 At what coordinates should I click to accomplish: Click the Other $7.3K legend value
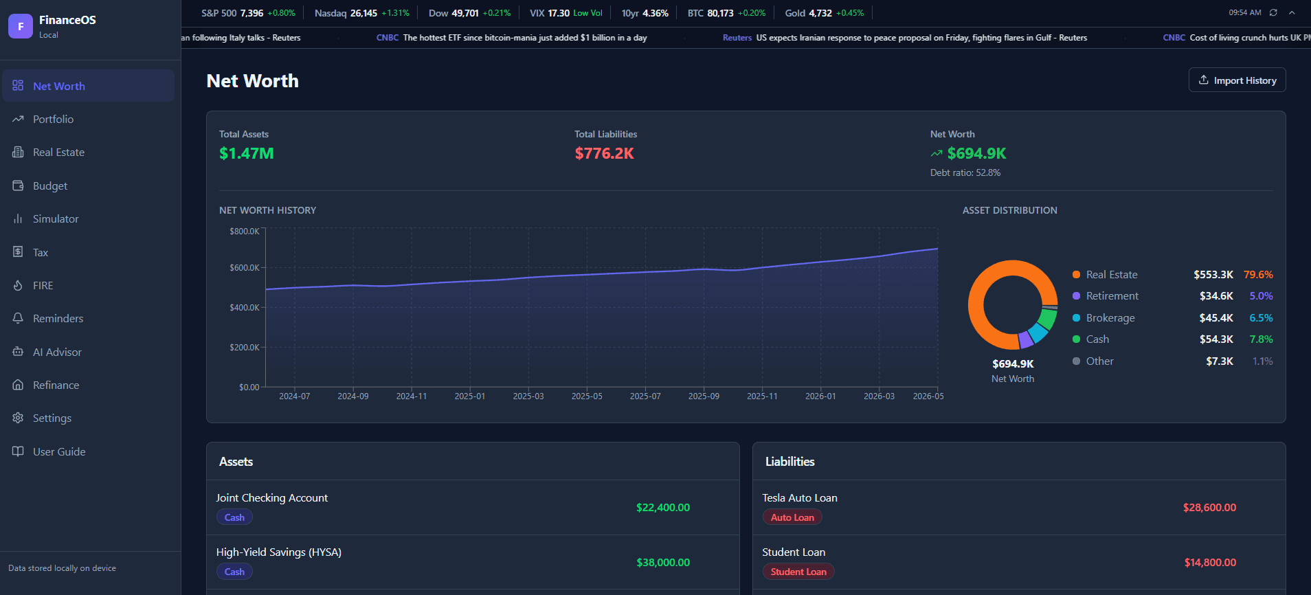1220,361
